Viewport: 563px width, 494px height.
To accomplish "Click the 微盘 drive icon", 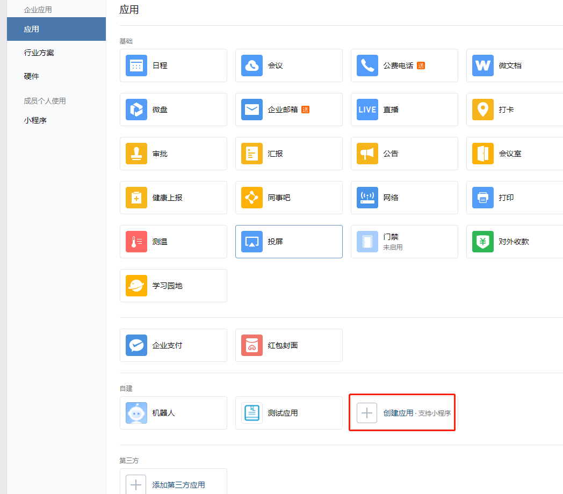I will (x=136, y=110).
